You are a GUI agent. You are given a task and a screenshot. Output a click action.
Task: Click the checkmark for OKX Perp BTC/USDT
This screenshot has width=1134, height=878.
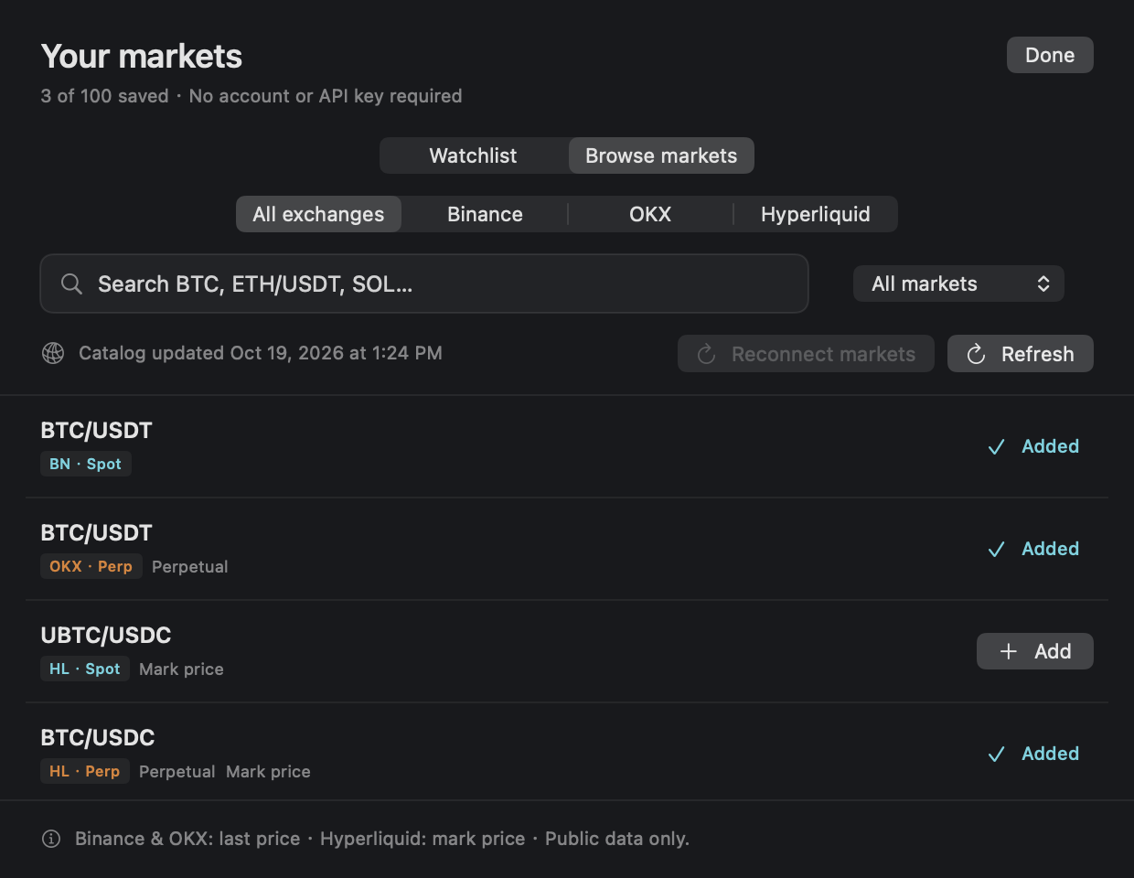pos(996,549)
